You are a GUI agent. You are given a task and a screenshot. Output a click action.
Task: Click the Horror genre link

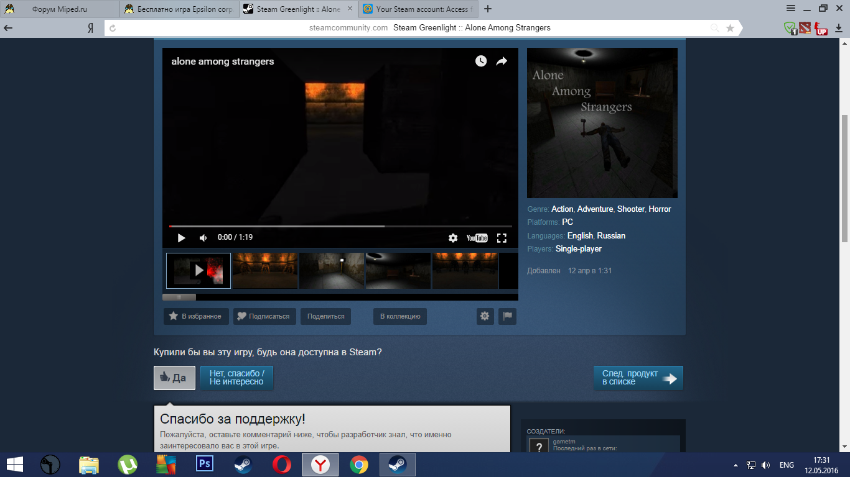[x=660, y=209]
